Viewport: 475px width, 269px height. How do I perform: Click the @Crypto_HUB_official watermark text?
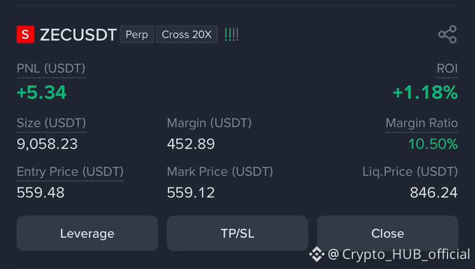click(399, 254)
